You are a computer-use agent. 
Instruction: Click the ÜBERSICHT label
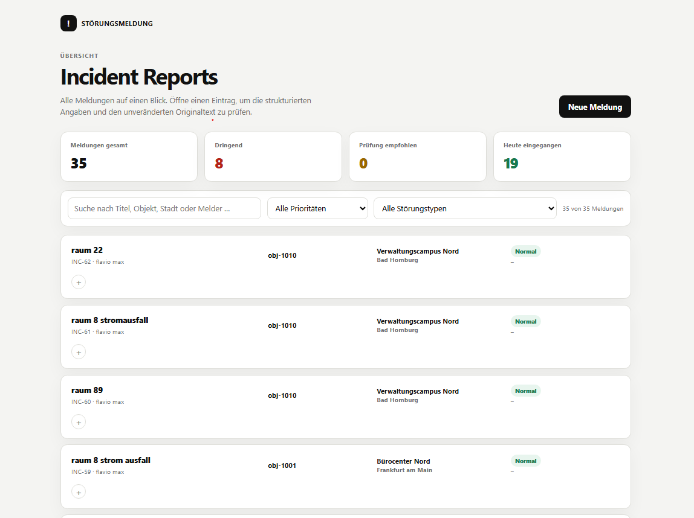pos(79,56)
